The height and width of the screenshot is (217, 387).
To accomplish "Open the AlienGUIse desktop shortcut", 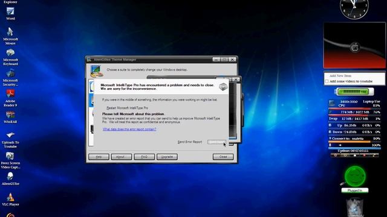I will 10,178.
